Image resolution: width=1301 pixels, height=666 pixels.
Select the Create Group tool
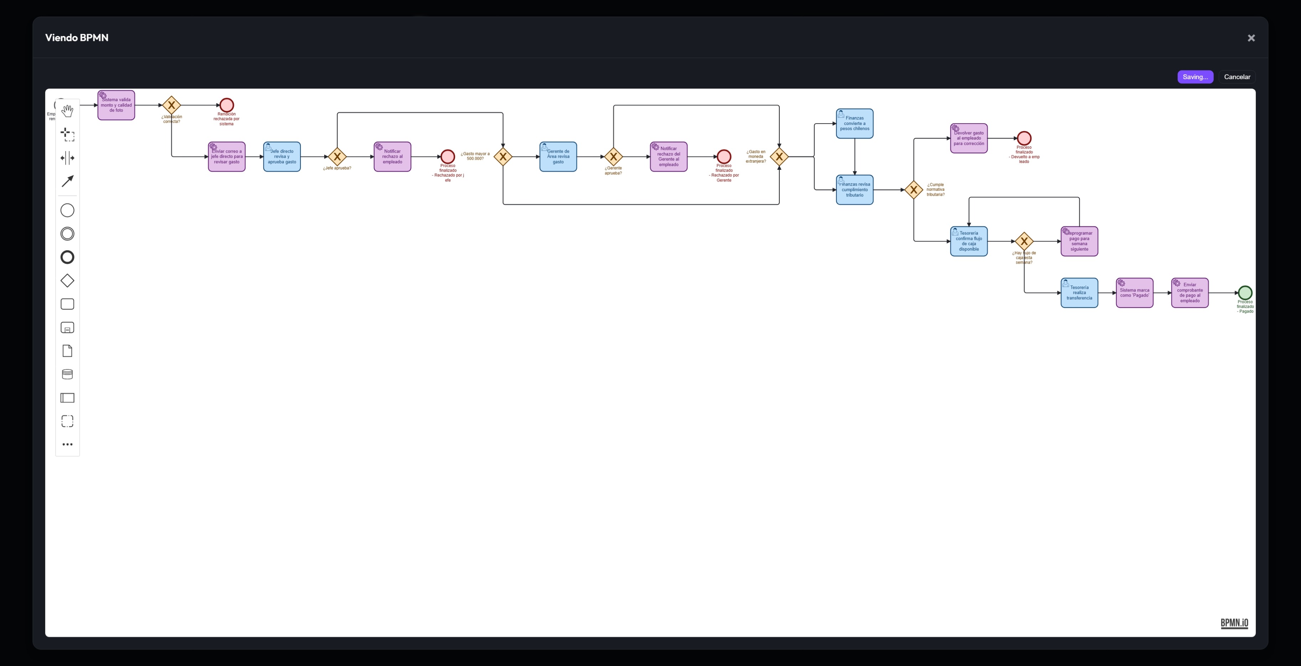point(67,421)
